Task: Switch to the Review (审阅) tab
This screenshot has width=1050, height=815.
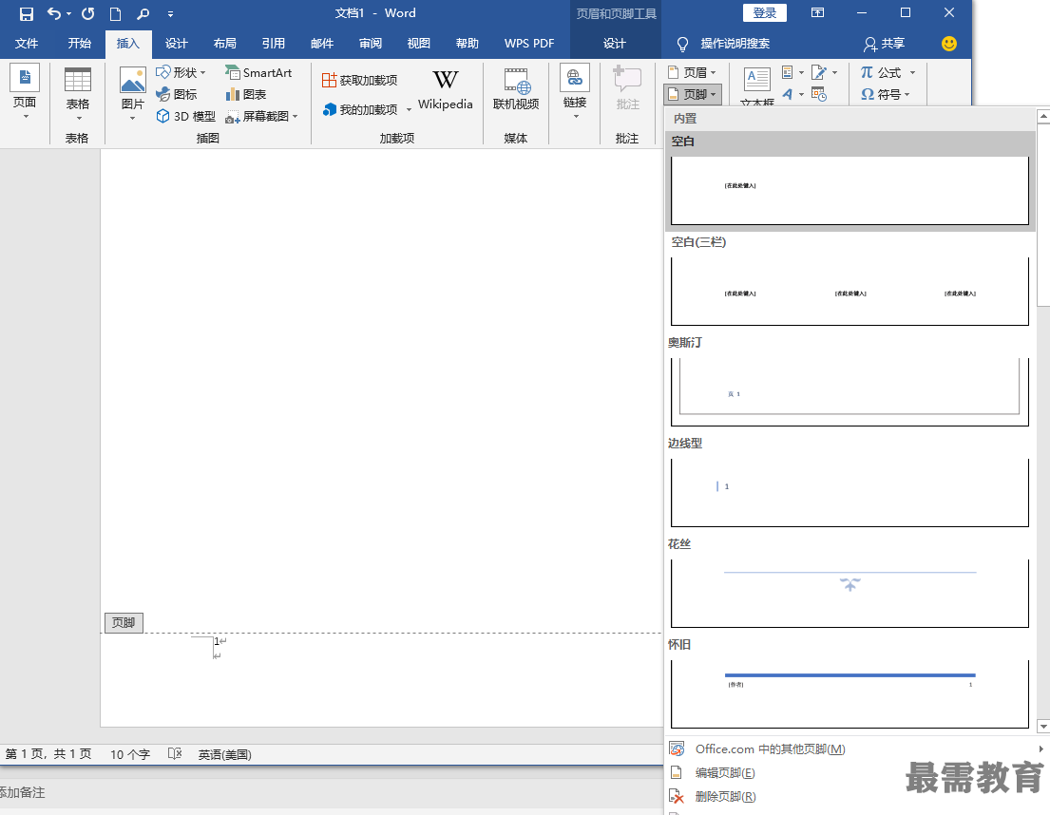Action: click(371, 44)
